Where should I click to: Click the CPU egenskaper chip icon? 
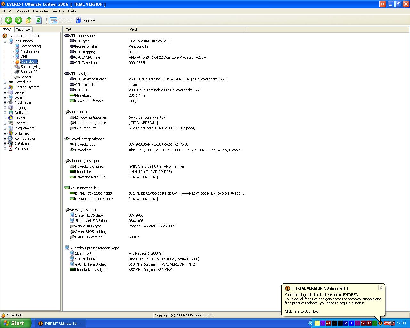coord(67,36)
